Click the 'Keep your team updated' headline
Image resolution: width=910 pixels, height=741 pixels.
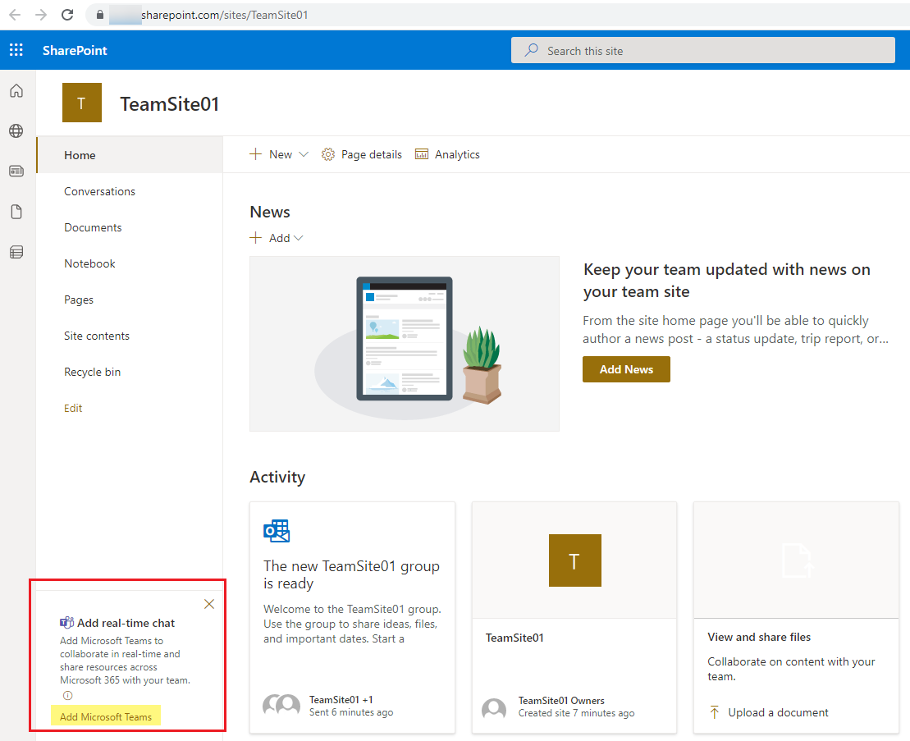point(727,281)
